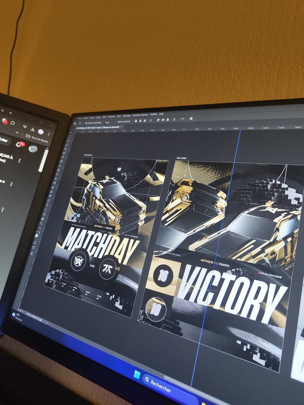Select the Frame tool in the toolbox

coord(64,153)
